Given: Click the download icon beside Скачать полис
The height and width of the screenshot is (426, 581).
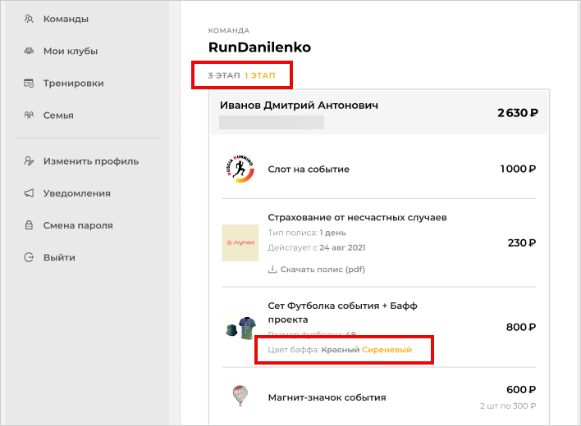Looking at the screenshot, I should (x=272, y=269).
